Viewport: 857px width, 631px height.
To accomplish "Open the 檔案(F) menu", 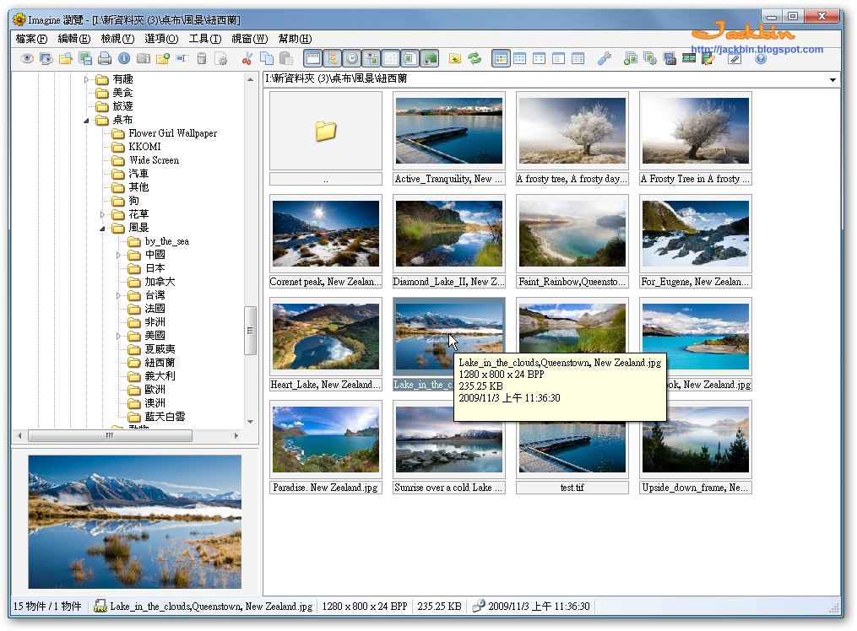I will pyautogui.click(x=31, y=39).
